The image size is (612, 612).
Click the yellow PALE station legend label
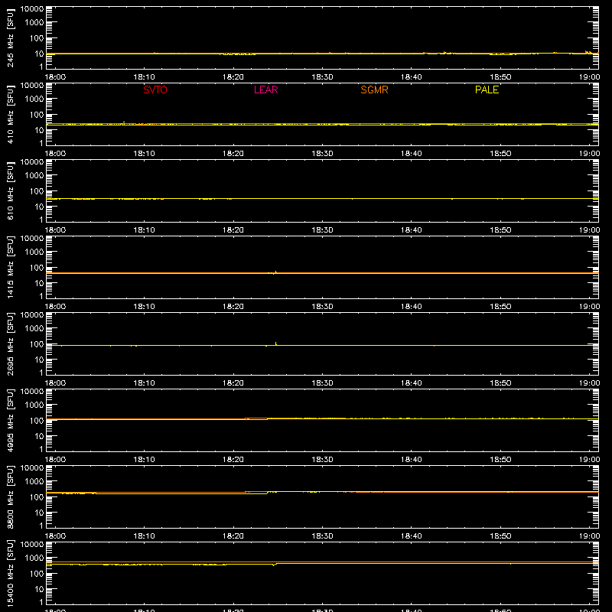pyautogui.click(x=487, y=90)
